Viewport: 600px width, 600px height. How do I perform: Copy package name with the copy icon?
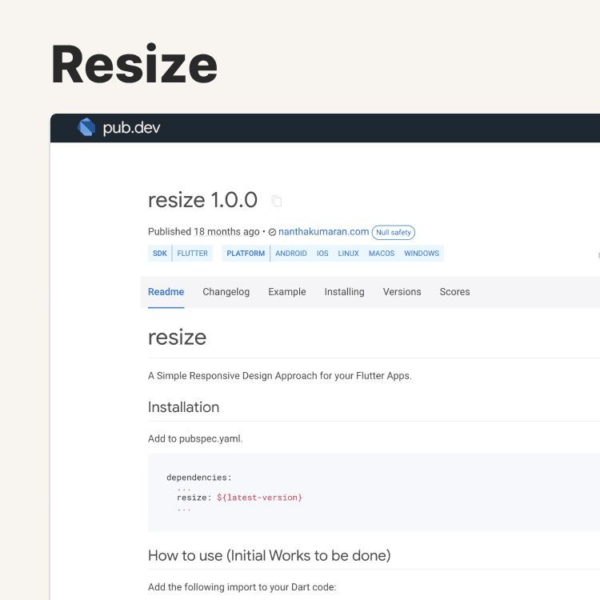tap(277, 201)
